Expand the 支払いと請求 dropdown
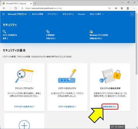Image resolution: width=138 pixels, height=129 pixels. click(x=96, y=14)
